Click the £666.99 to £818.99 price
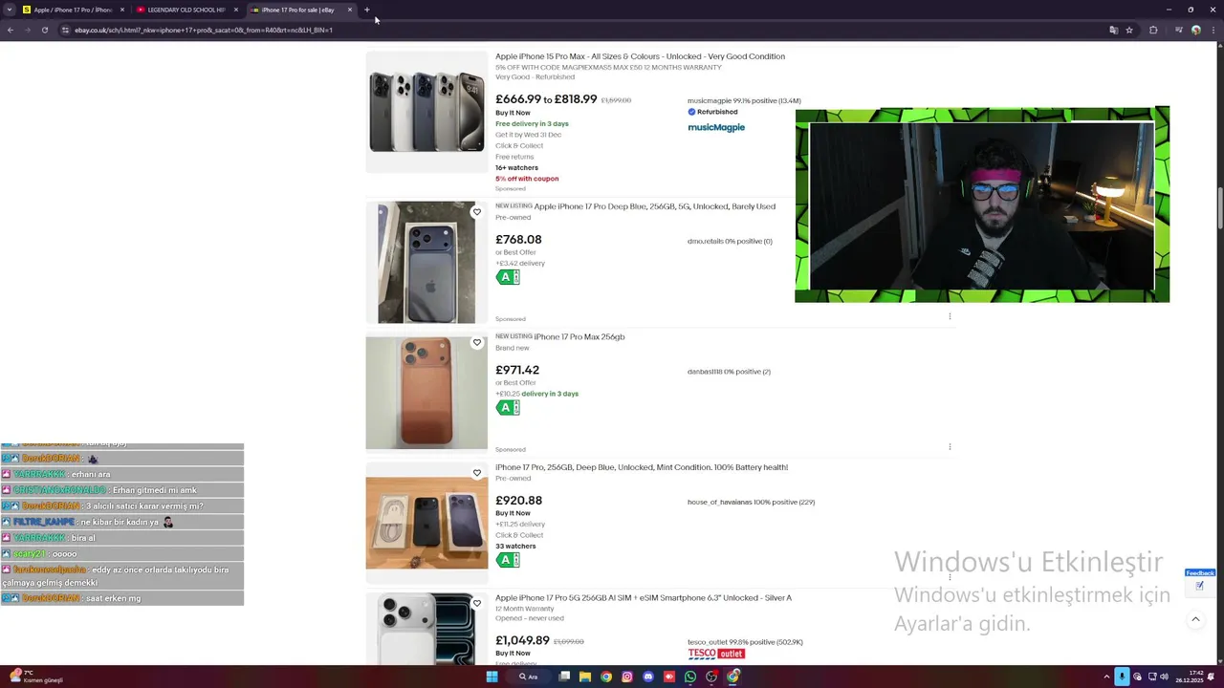Screen dimensions: 1224x688 pos(546,99)
